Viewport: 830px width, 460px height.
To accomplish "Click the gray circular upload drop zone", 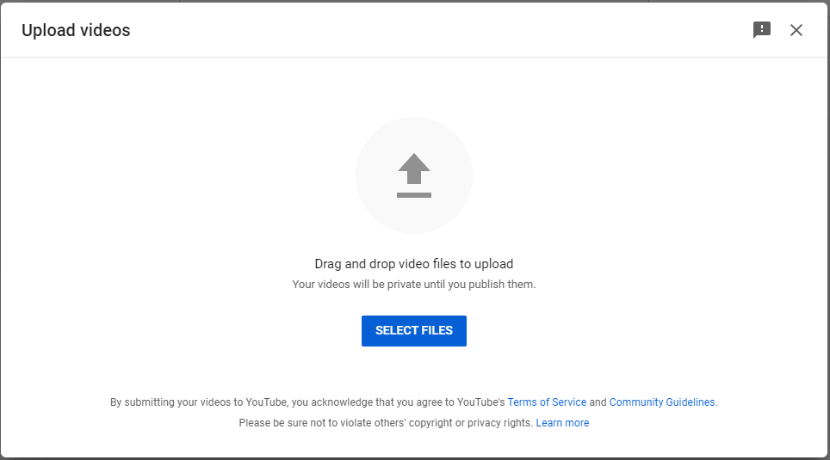I will pyautogui.click(x=414, y=175).
